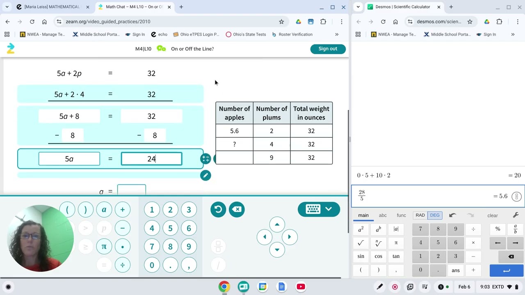Screen dimensions: 525x295
Task: Open the Roster Verification bookmark
Action: (292, 34)
